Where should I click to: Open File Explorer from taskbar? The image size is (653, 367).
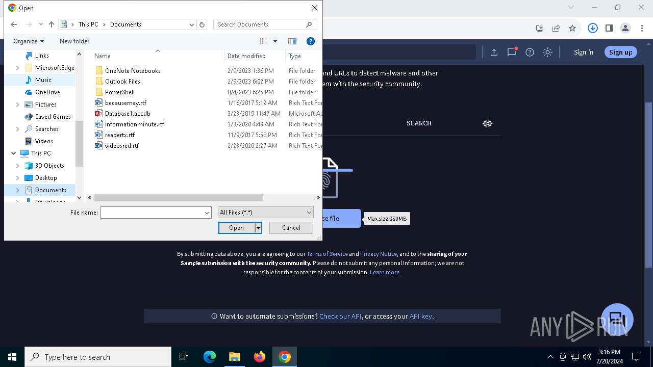point(234,357)
